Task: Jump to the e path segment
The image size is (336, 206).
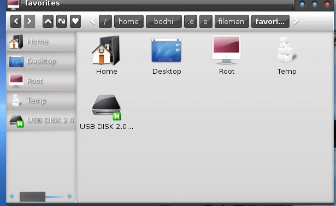Action: (206, 21)
